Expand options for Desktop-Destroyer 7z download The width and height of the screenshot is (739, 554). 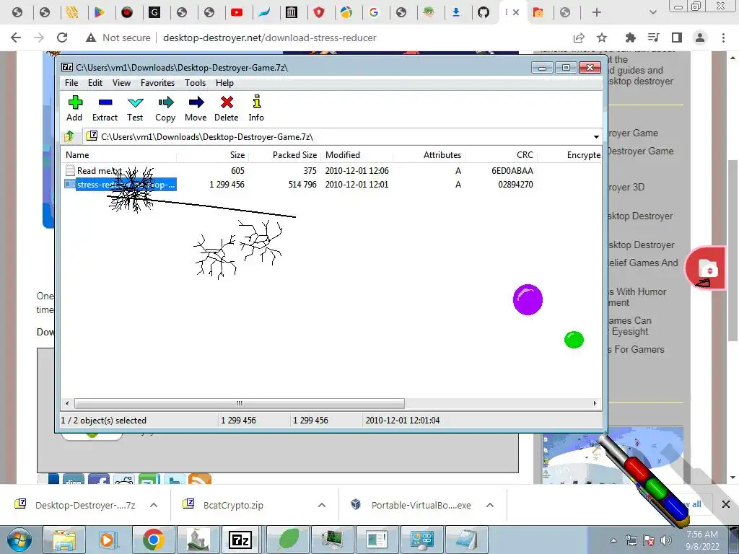(154, 505)
